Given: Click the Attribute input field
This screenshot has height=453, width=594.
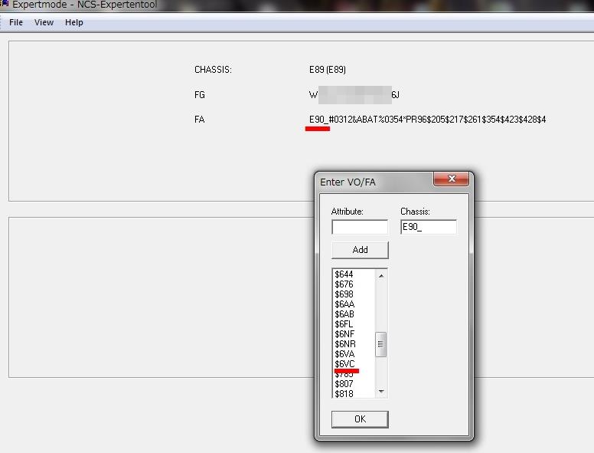Looking at the screenshot, I should coord(360,227).
